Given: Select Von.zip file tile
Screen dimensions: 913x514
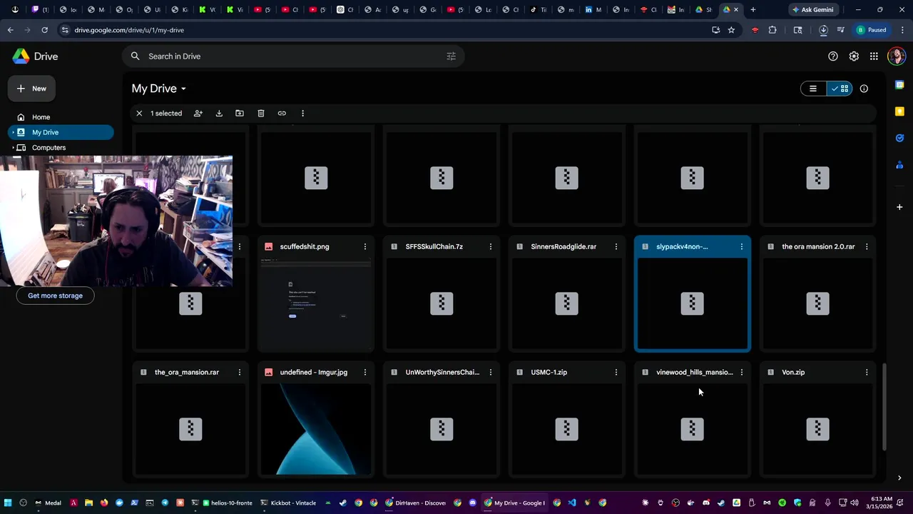Looking at the screenshot, I should pyautogui.click(x=817, y=420).
